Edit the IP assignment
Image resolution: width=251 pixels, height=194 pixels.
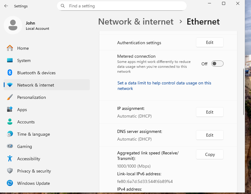pyautogui.click(x=209, y=112)
